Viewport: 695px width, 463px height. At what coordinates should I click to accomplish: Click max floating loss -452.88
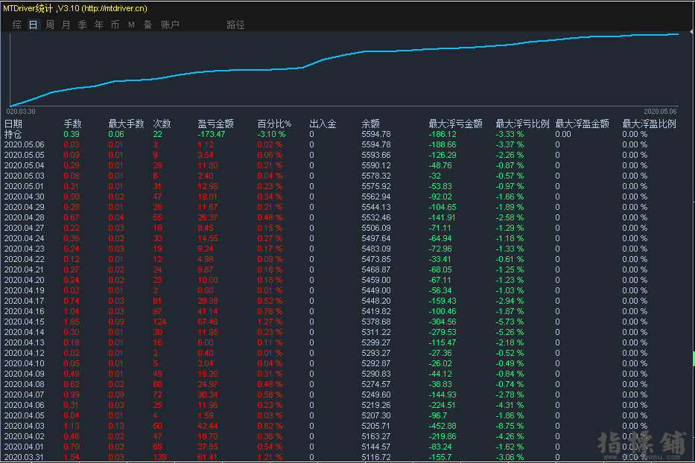[x=442, y=426]
